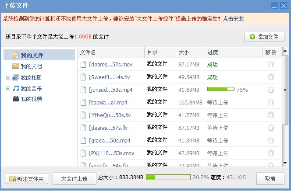Screen dimensions: 291x191
Task: Click the 添加文件 button
Action: click(x=264, y=37)
